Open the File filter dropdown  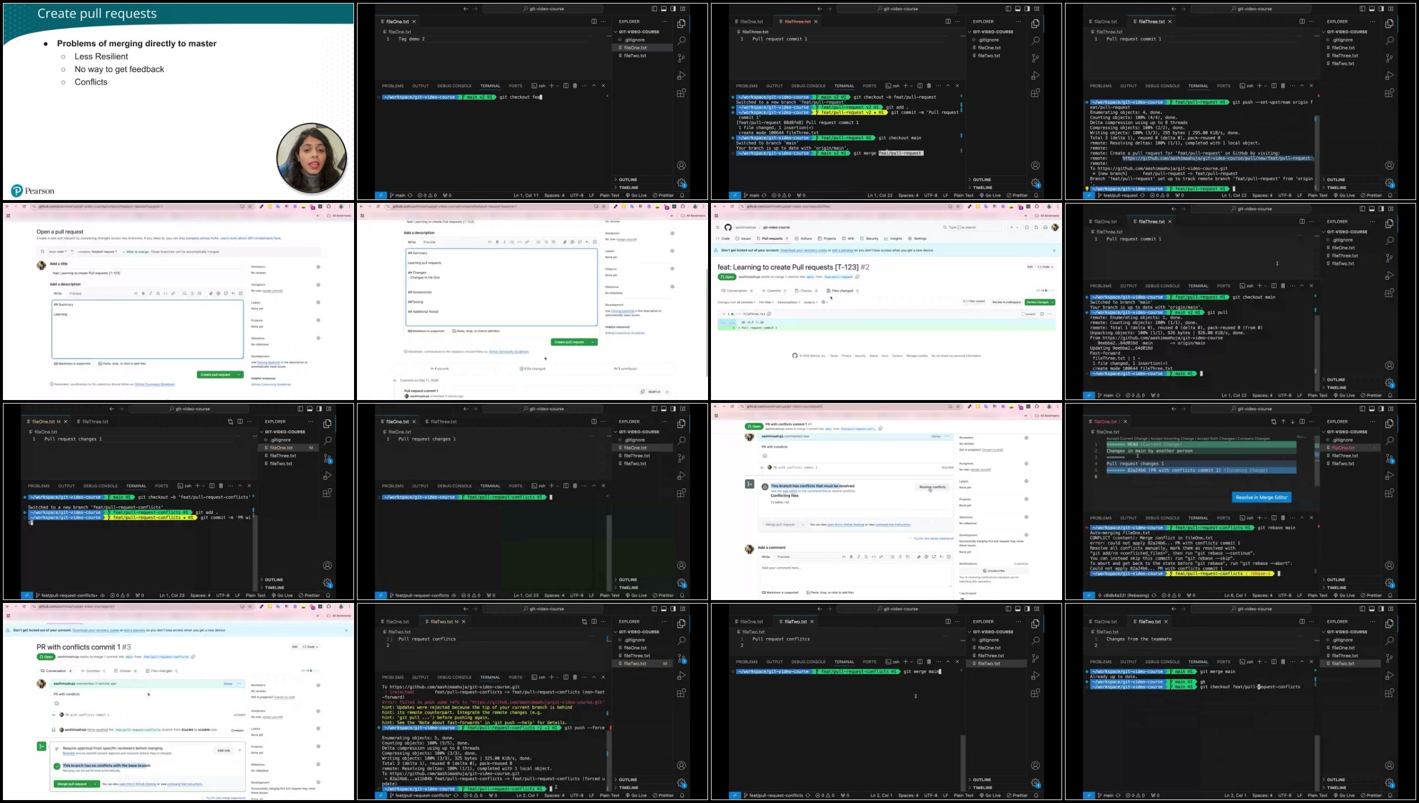(x=765, y=302)
